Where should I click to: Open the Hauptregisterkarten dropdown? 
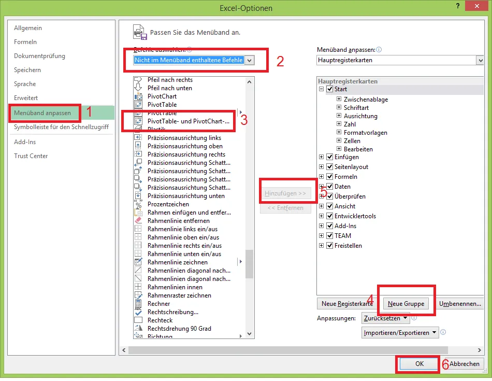[x=480, y=60]
